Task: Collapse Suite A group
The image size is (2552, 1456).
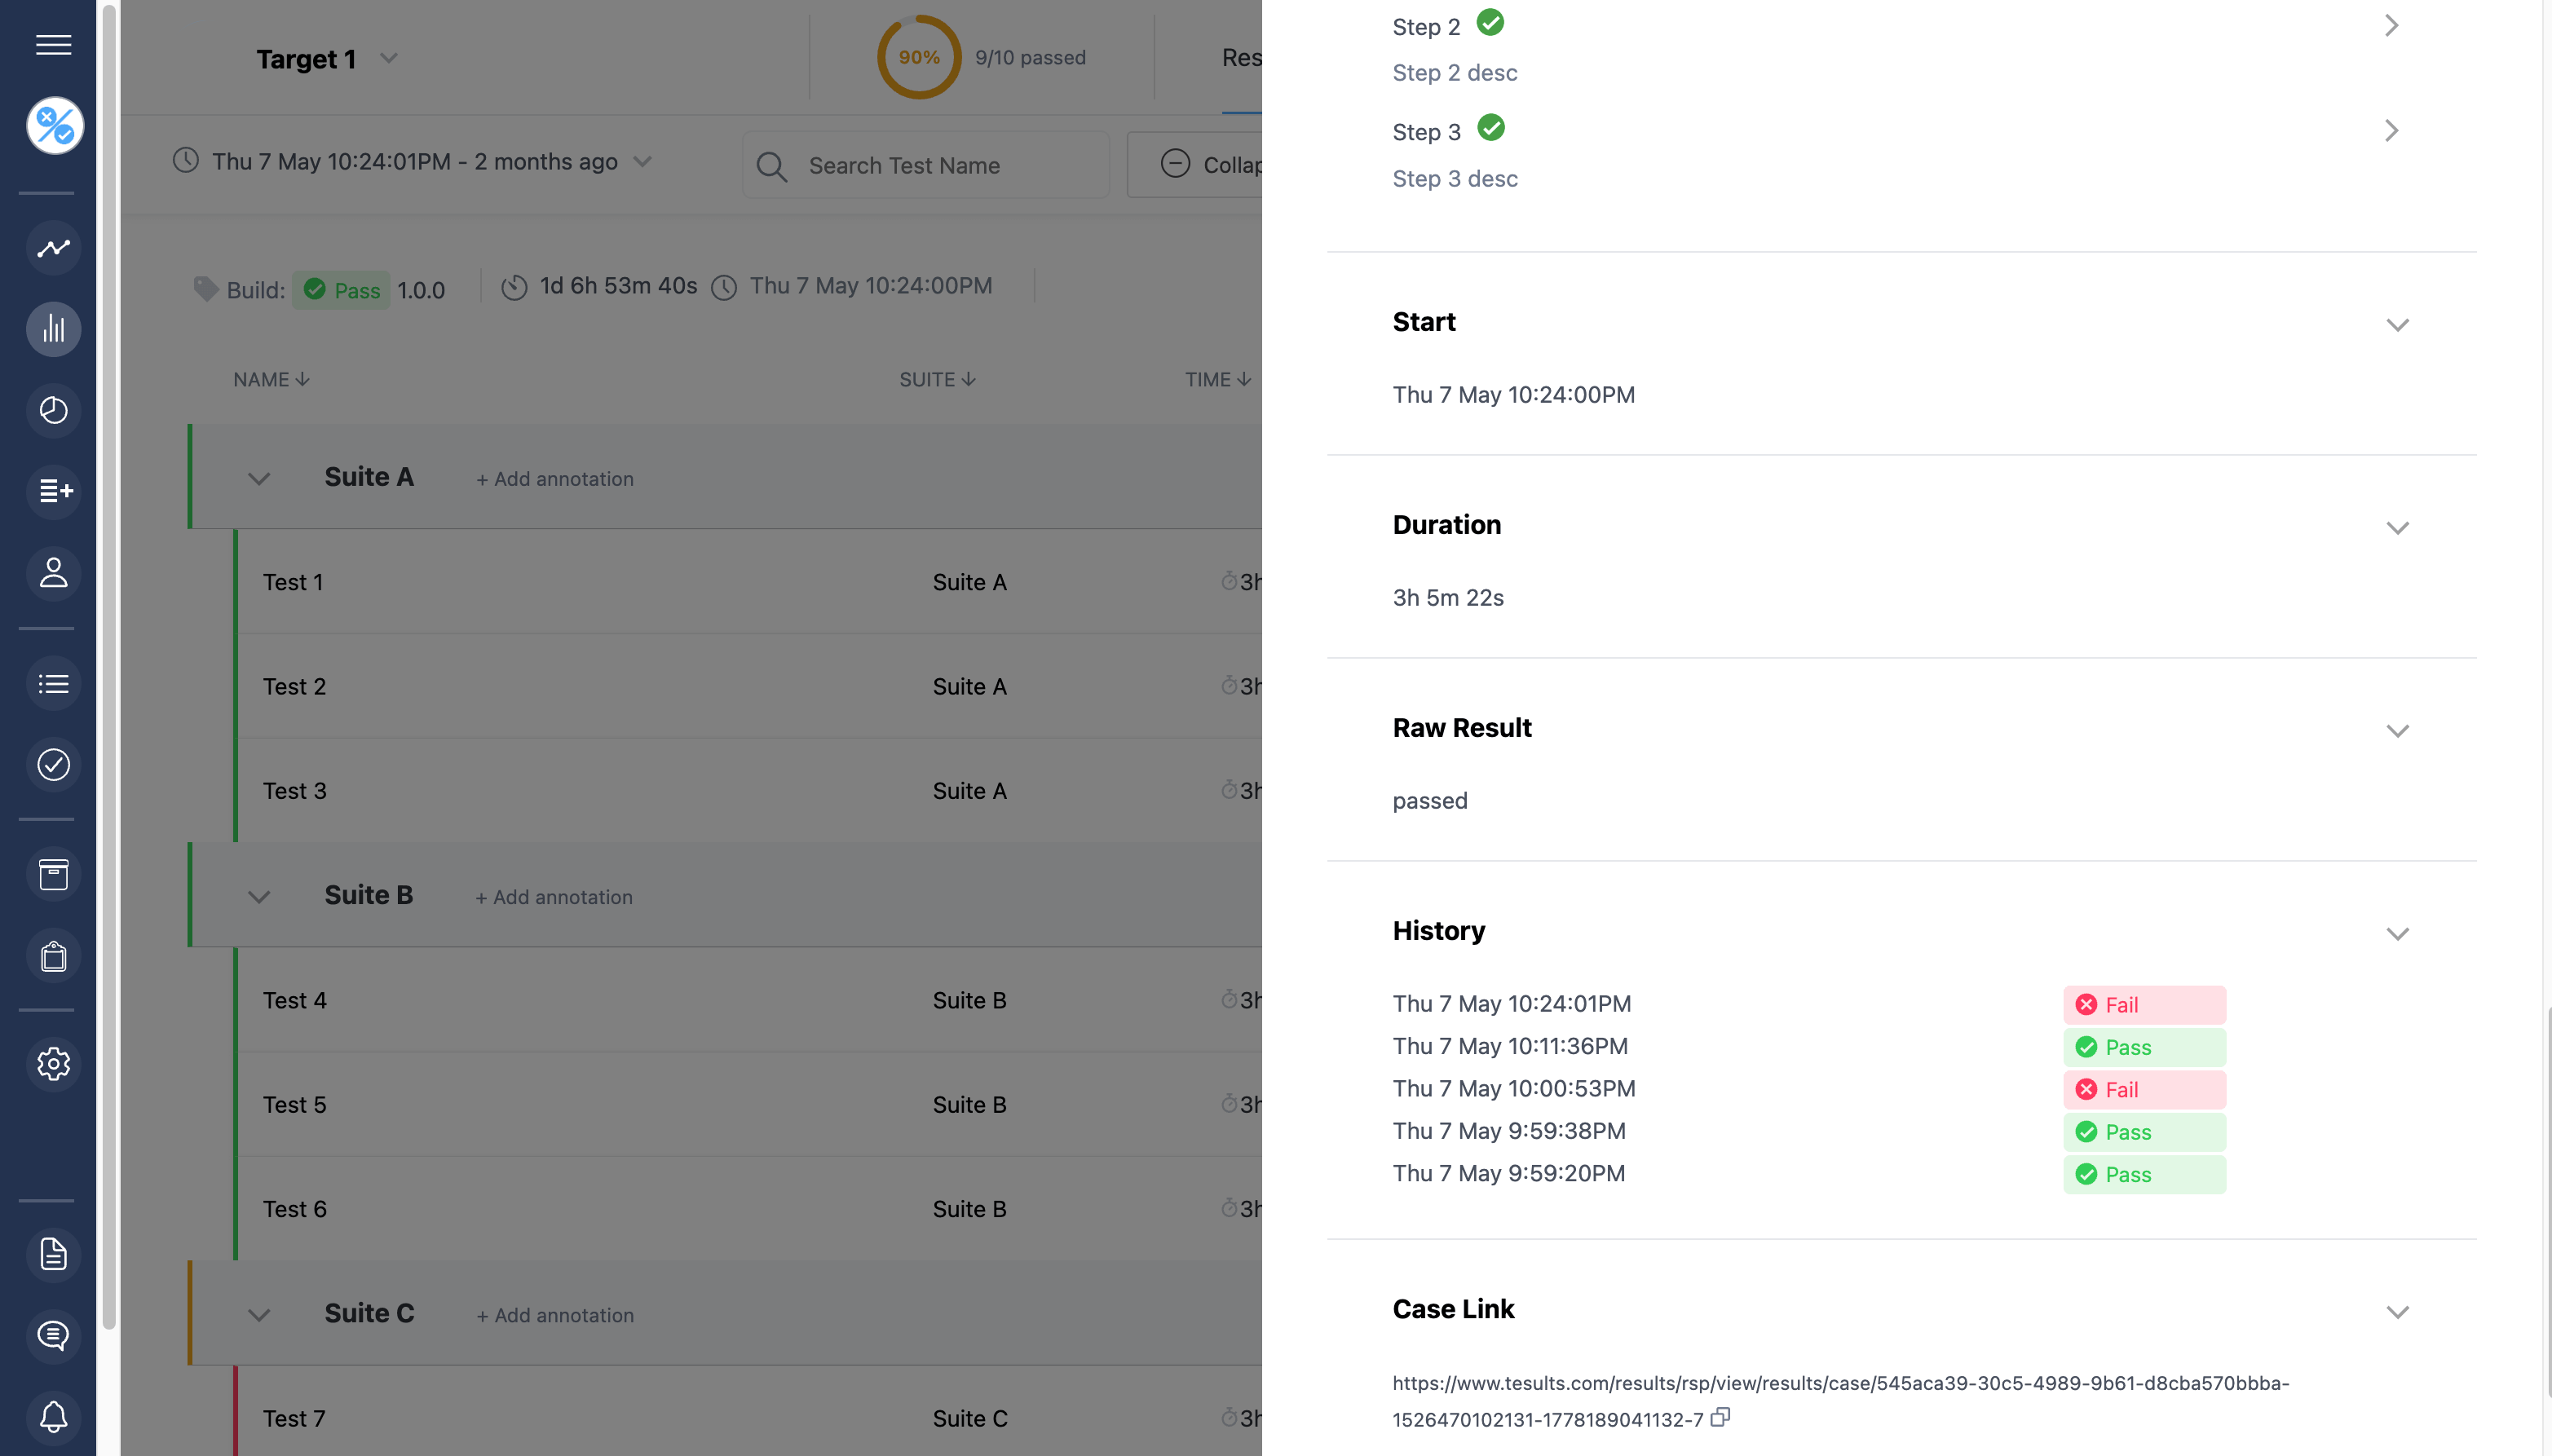Action: tap(259, 479)
